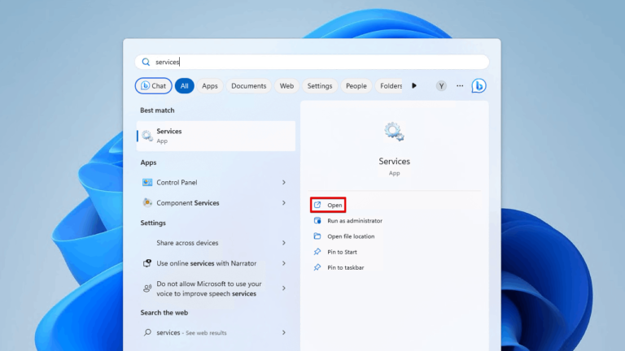Click the Narrator setting icon
The height and width of the screenshot is (351, 625).
coord(147,263)
